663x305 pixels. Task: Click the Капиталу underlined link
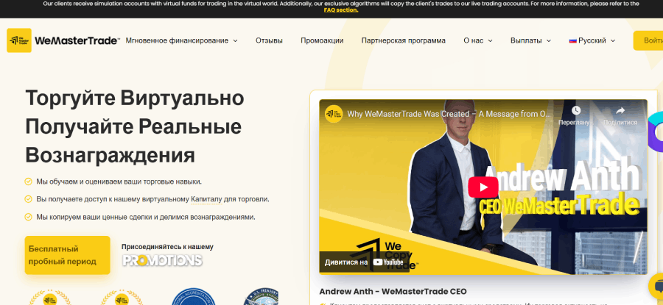(206, 199)
